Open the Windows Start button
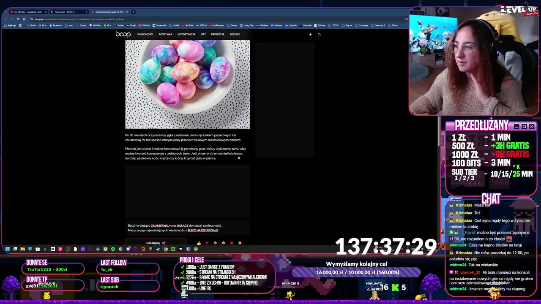541x304 pixels. point(7,249)
